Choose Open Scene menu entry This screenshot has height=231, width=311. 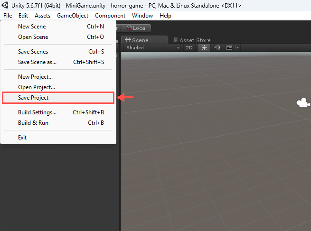pyautogui.click(x=58, y=37)
